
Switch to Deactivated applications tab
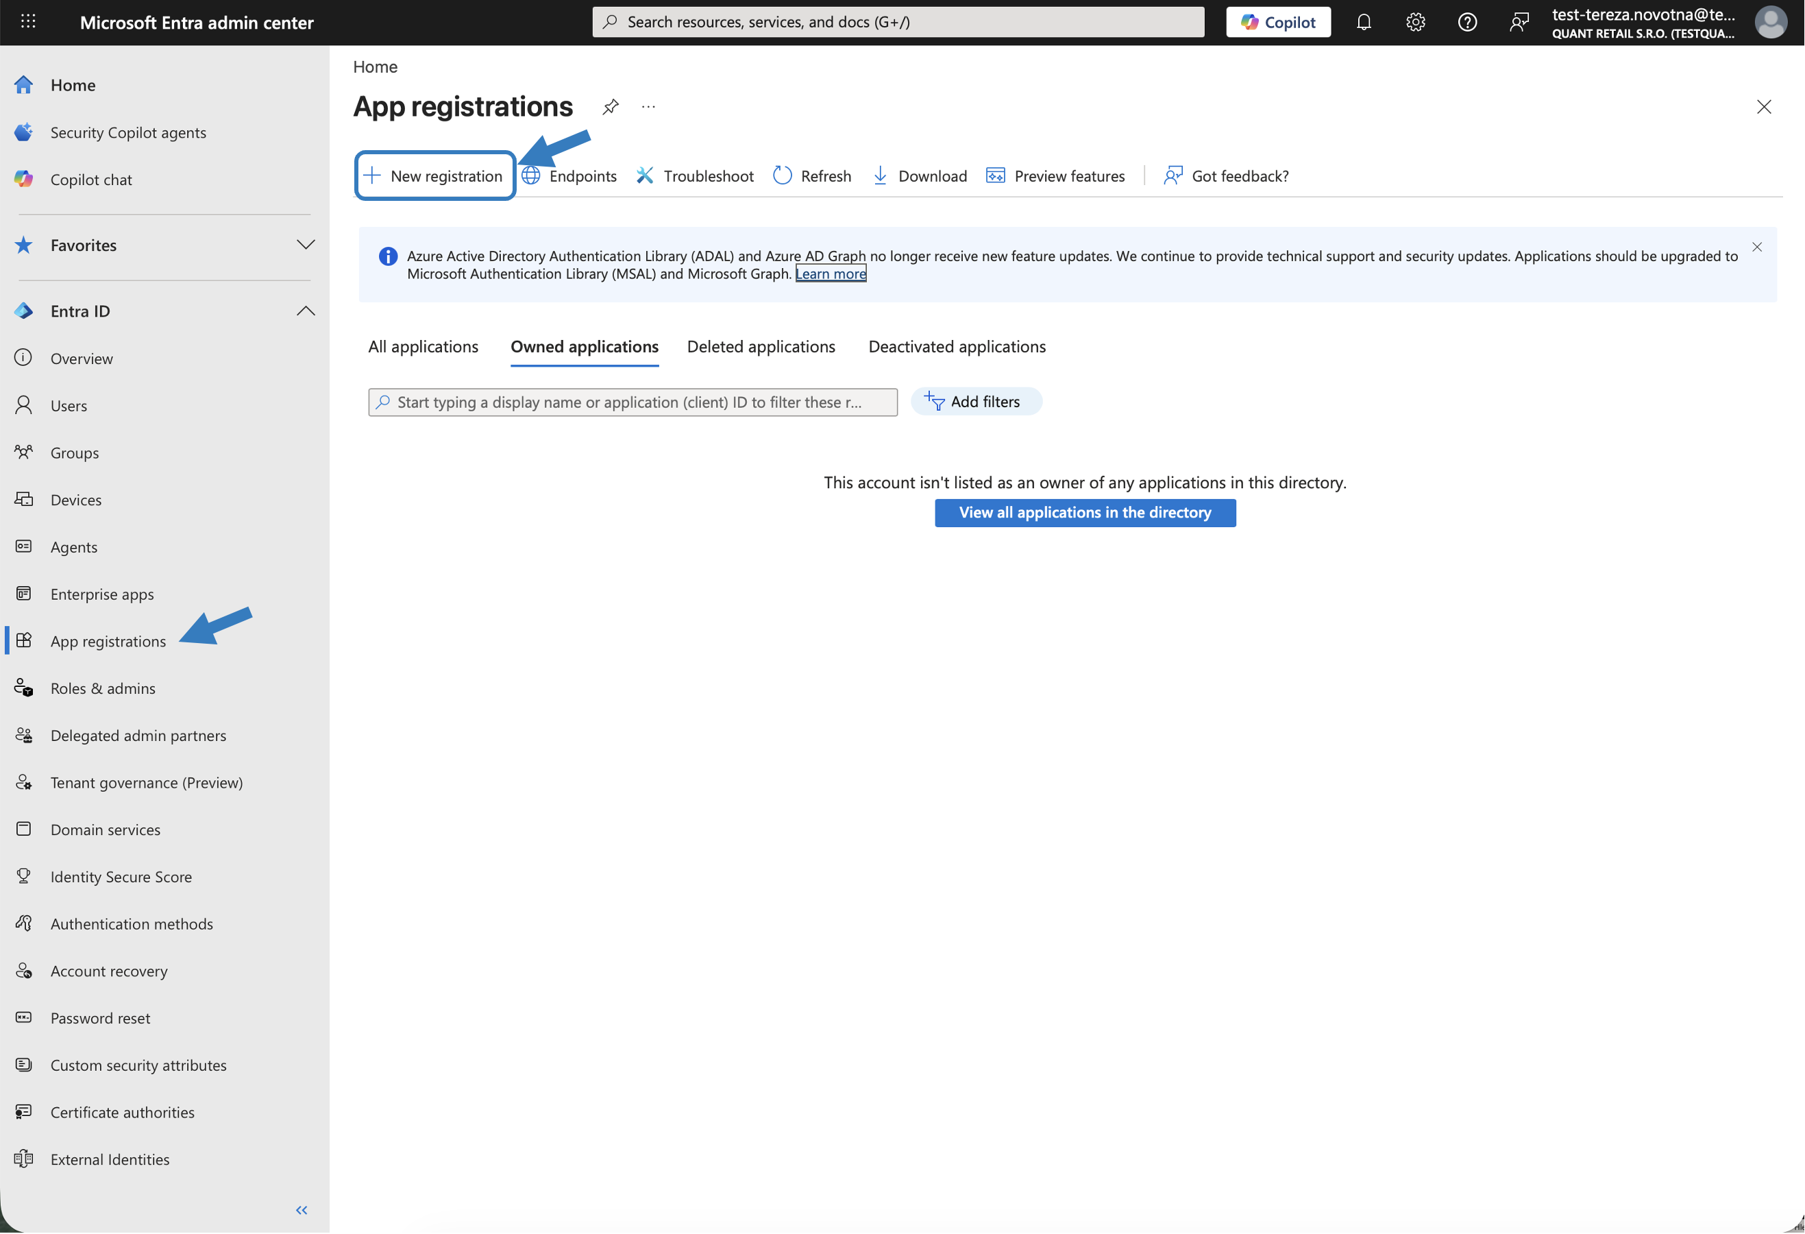(x=957, y=347)
